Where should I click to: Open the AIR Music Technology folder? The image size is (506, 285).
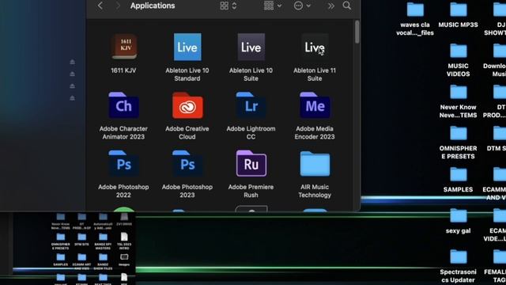pos(315,164)
